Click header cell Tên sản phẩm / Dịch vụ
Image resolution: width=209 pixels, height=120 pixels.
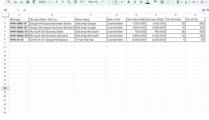[52, 19]
